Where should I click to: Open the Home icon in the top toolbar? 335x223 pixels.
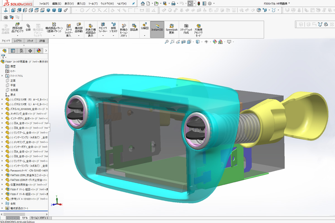click(x=143, y=4)
